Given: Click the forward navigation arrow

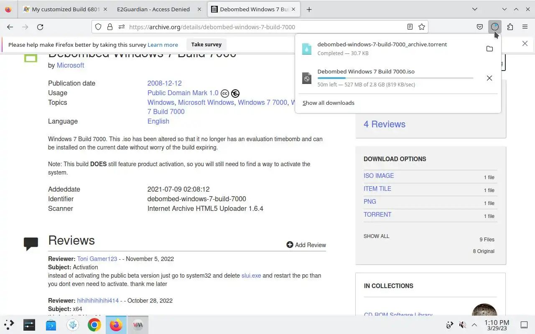Looking at the screenshot, I should (x=25, y=27).
